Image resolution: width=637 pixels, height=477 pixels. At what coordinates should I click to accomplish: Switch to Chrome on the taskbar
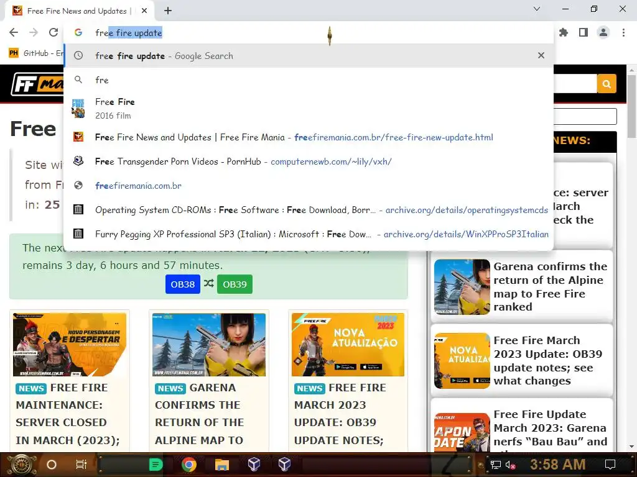[189, 465]
